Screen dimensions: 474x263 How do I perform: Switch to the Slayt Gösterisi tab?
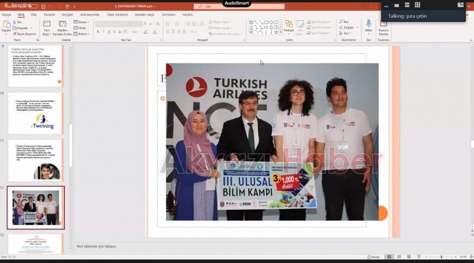(x=117, y=14)
